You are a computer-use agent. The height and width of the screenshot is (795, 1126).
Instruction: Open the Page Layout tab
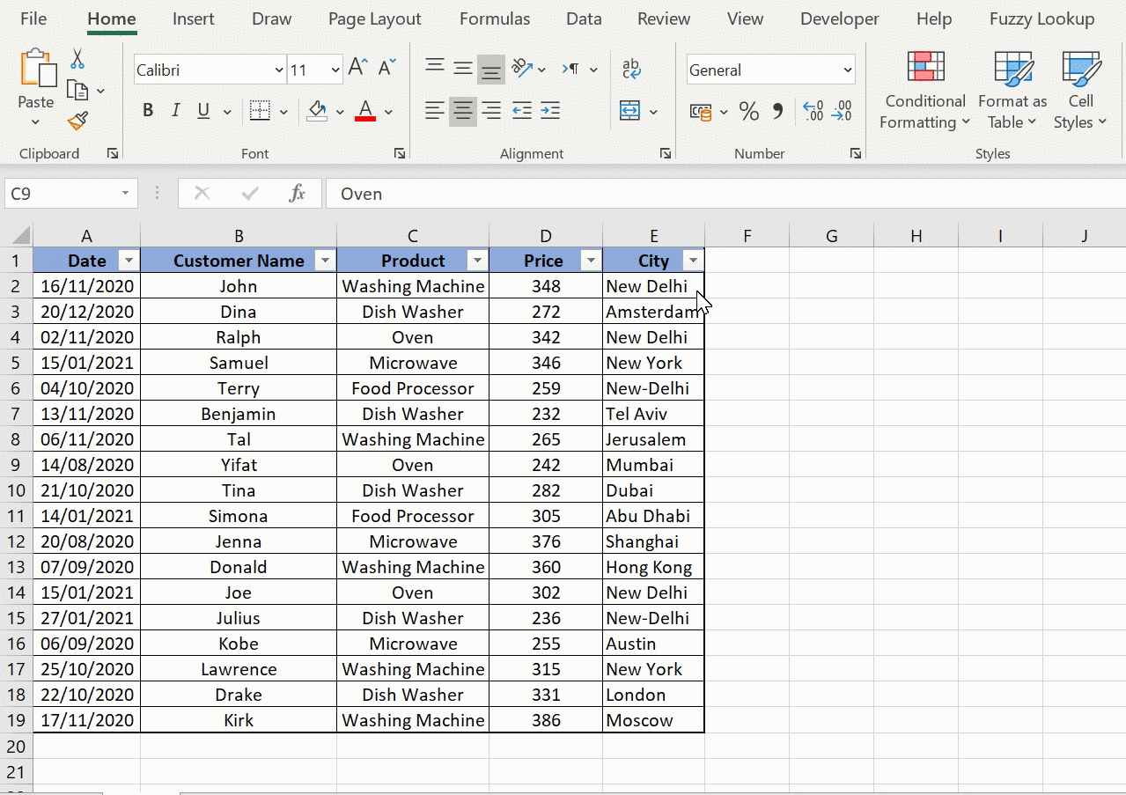374,19
